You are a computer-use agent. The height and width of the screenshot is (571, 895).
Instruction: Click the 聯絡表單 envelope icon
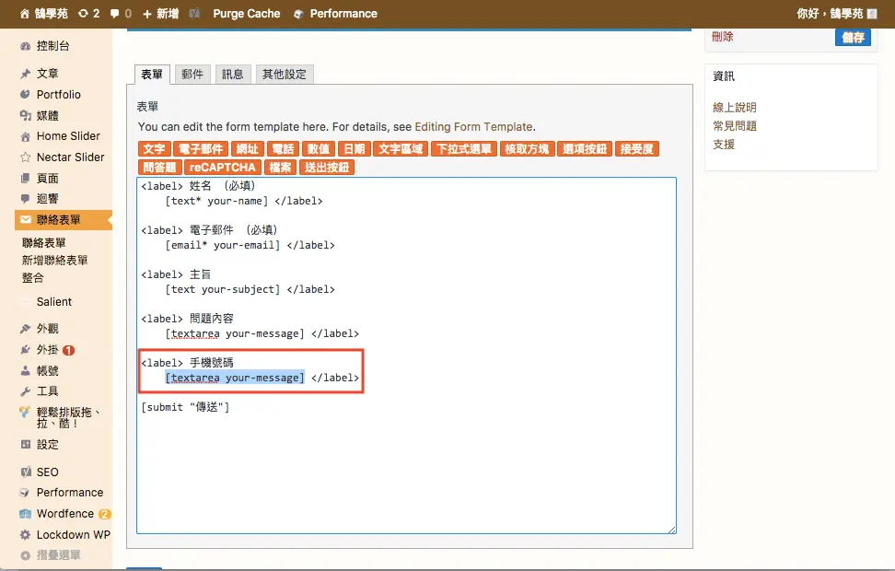(x=25, y=220)
